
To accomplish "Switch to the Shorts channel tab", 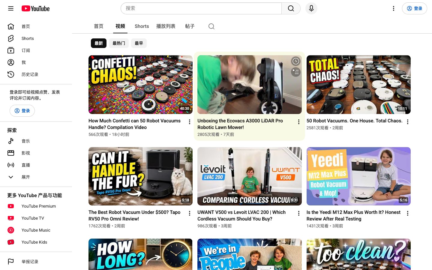I will pyautogui.click(x=142, y=26).
